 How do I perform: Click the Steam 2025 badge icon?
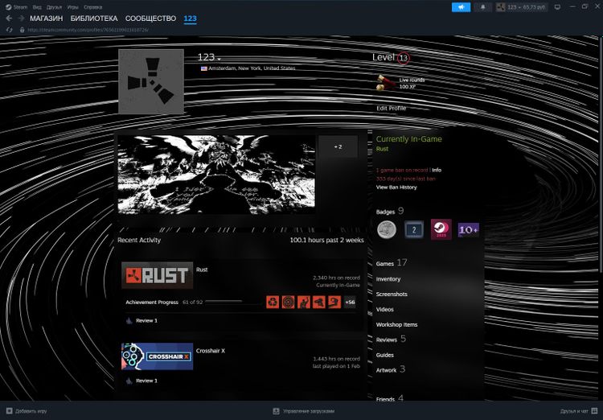point(441,229)
